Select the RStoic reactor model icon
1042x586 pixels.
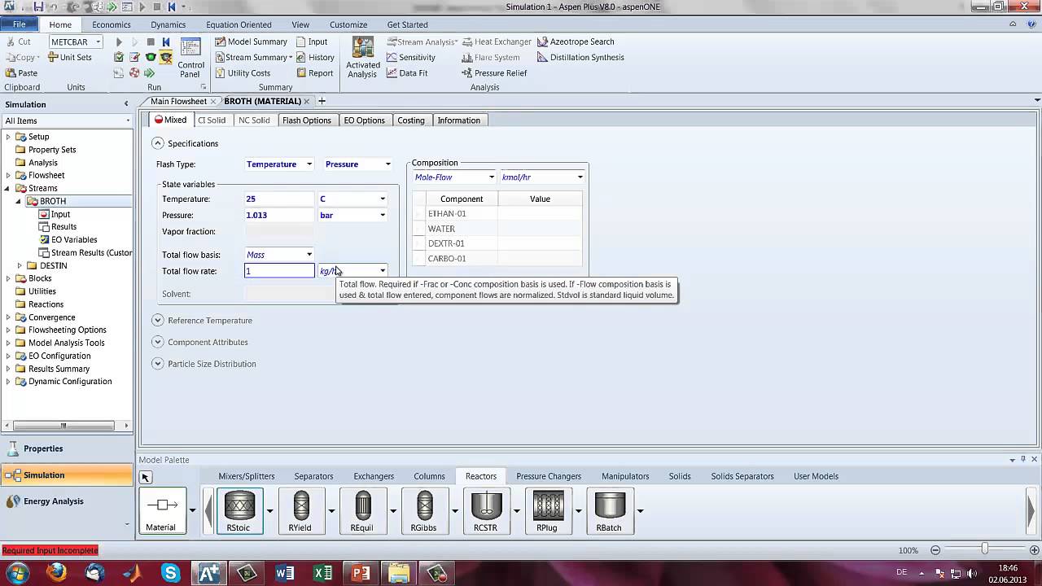pos(239,510)
